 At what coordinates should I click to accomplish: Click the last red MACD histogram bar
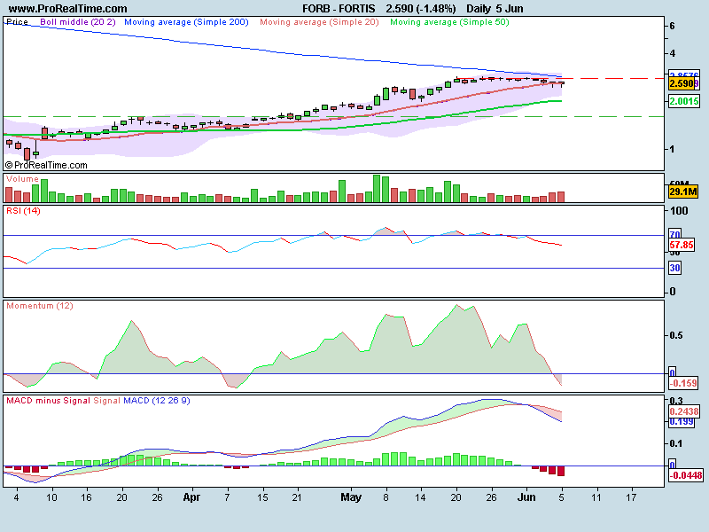[561, 471]
